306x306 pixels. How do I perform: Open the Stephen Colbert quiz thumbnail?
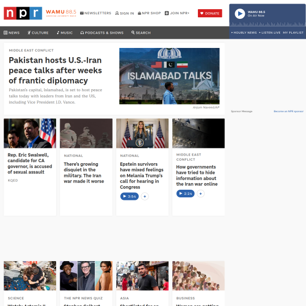(86, 276)
